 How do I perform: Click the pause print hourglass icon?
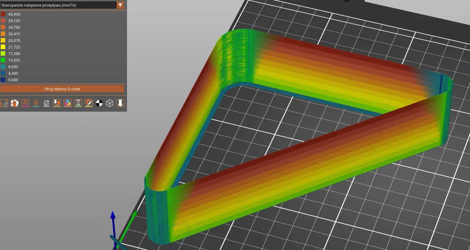tap(78, 103)
